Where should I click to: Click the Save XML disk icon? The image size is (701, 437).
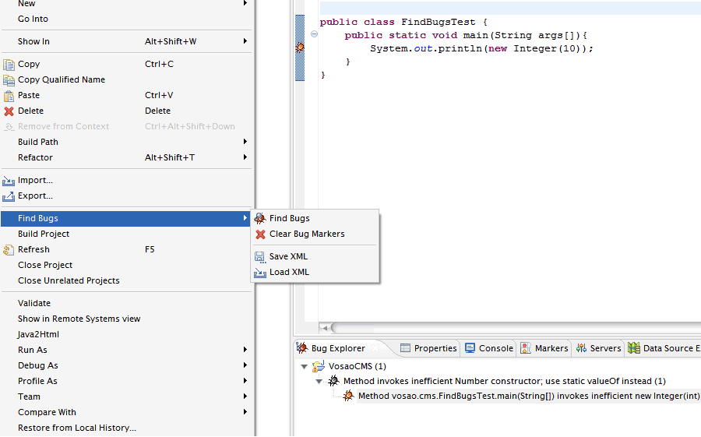click(x=260, y=256)
